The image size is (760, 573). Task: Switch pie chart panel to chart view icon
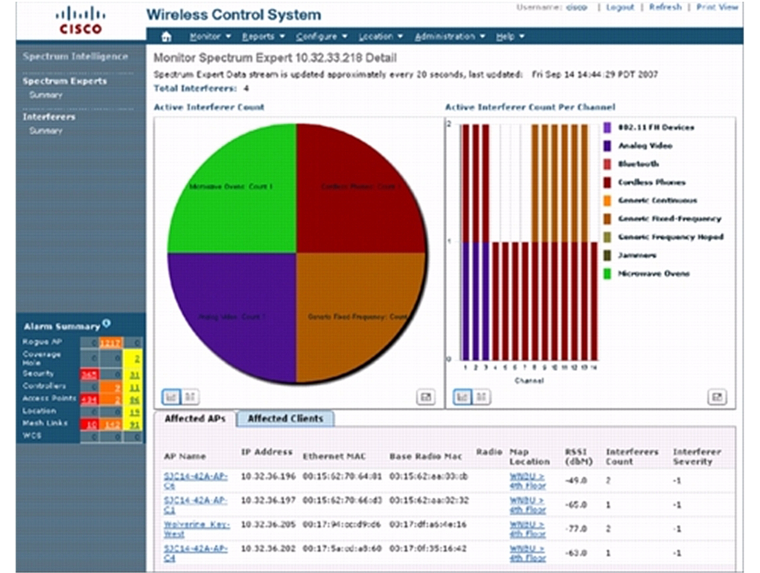point(171,397)
